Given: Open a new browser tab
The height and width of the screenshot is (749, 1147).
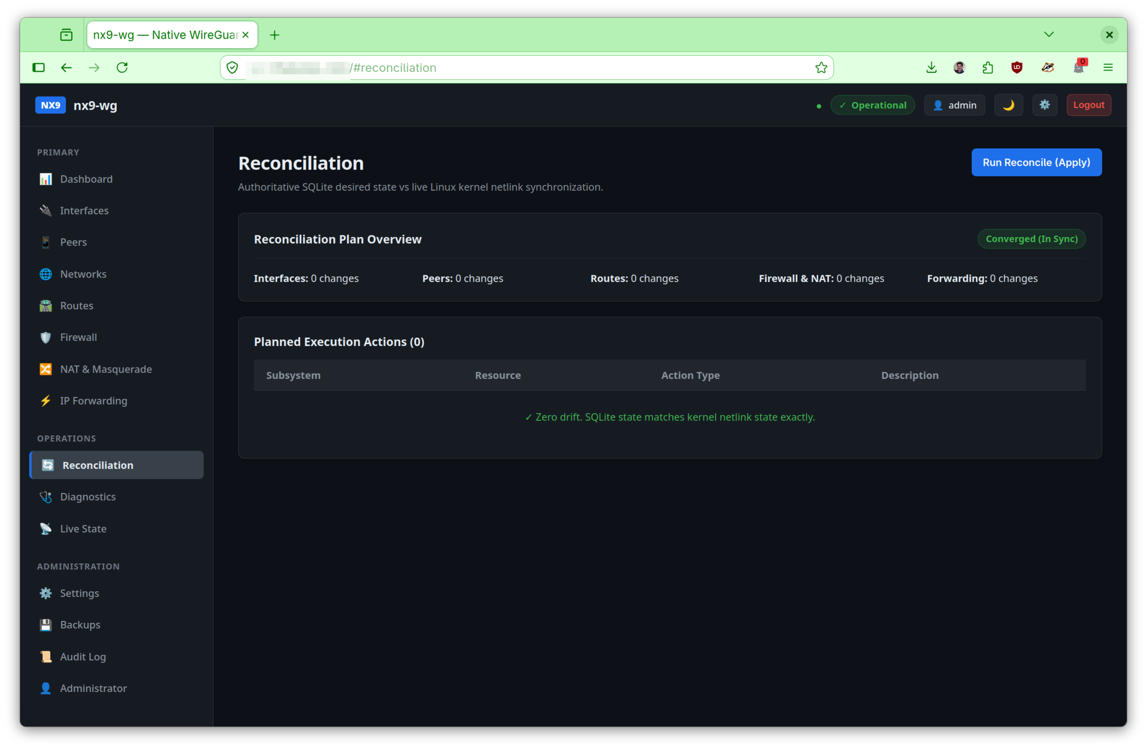Looking at the screenshot, I should (x=275, y=35).
